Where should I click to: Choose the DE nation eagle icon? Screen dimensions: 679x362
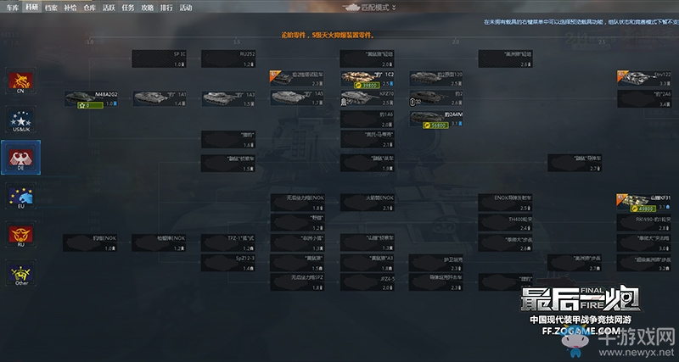pos(20,158)
